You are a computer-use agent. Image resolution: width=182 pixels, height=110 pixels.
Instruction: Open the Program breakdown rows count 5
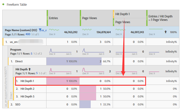pyautogui.click(x=31, y=54)
